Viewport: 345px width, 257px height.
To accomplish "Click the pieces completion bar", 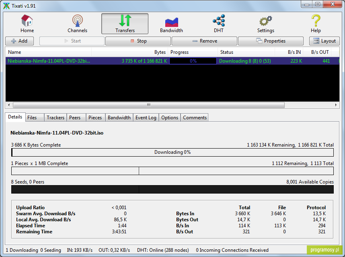I will pos(172,171).
